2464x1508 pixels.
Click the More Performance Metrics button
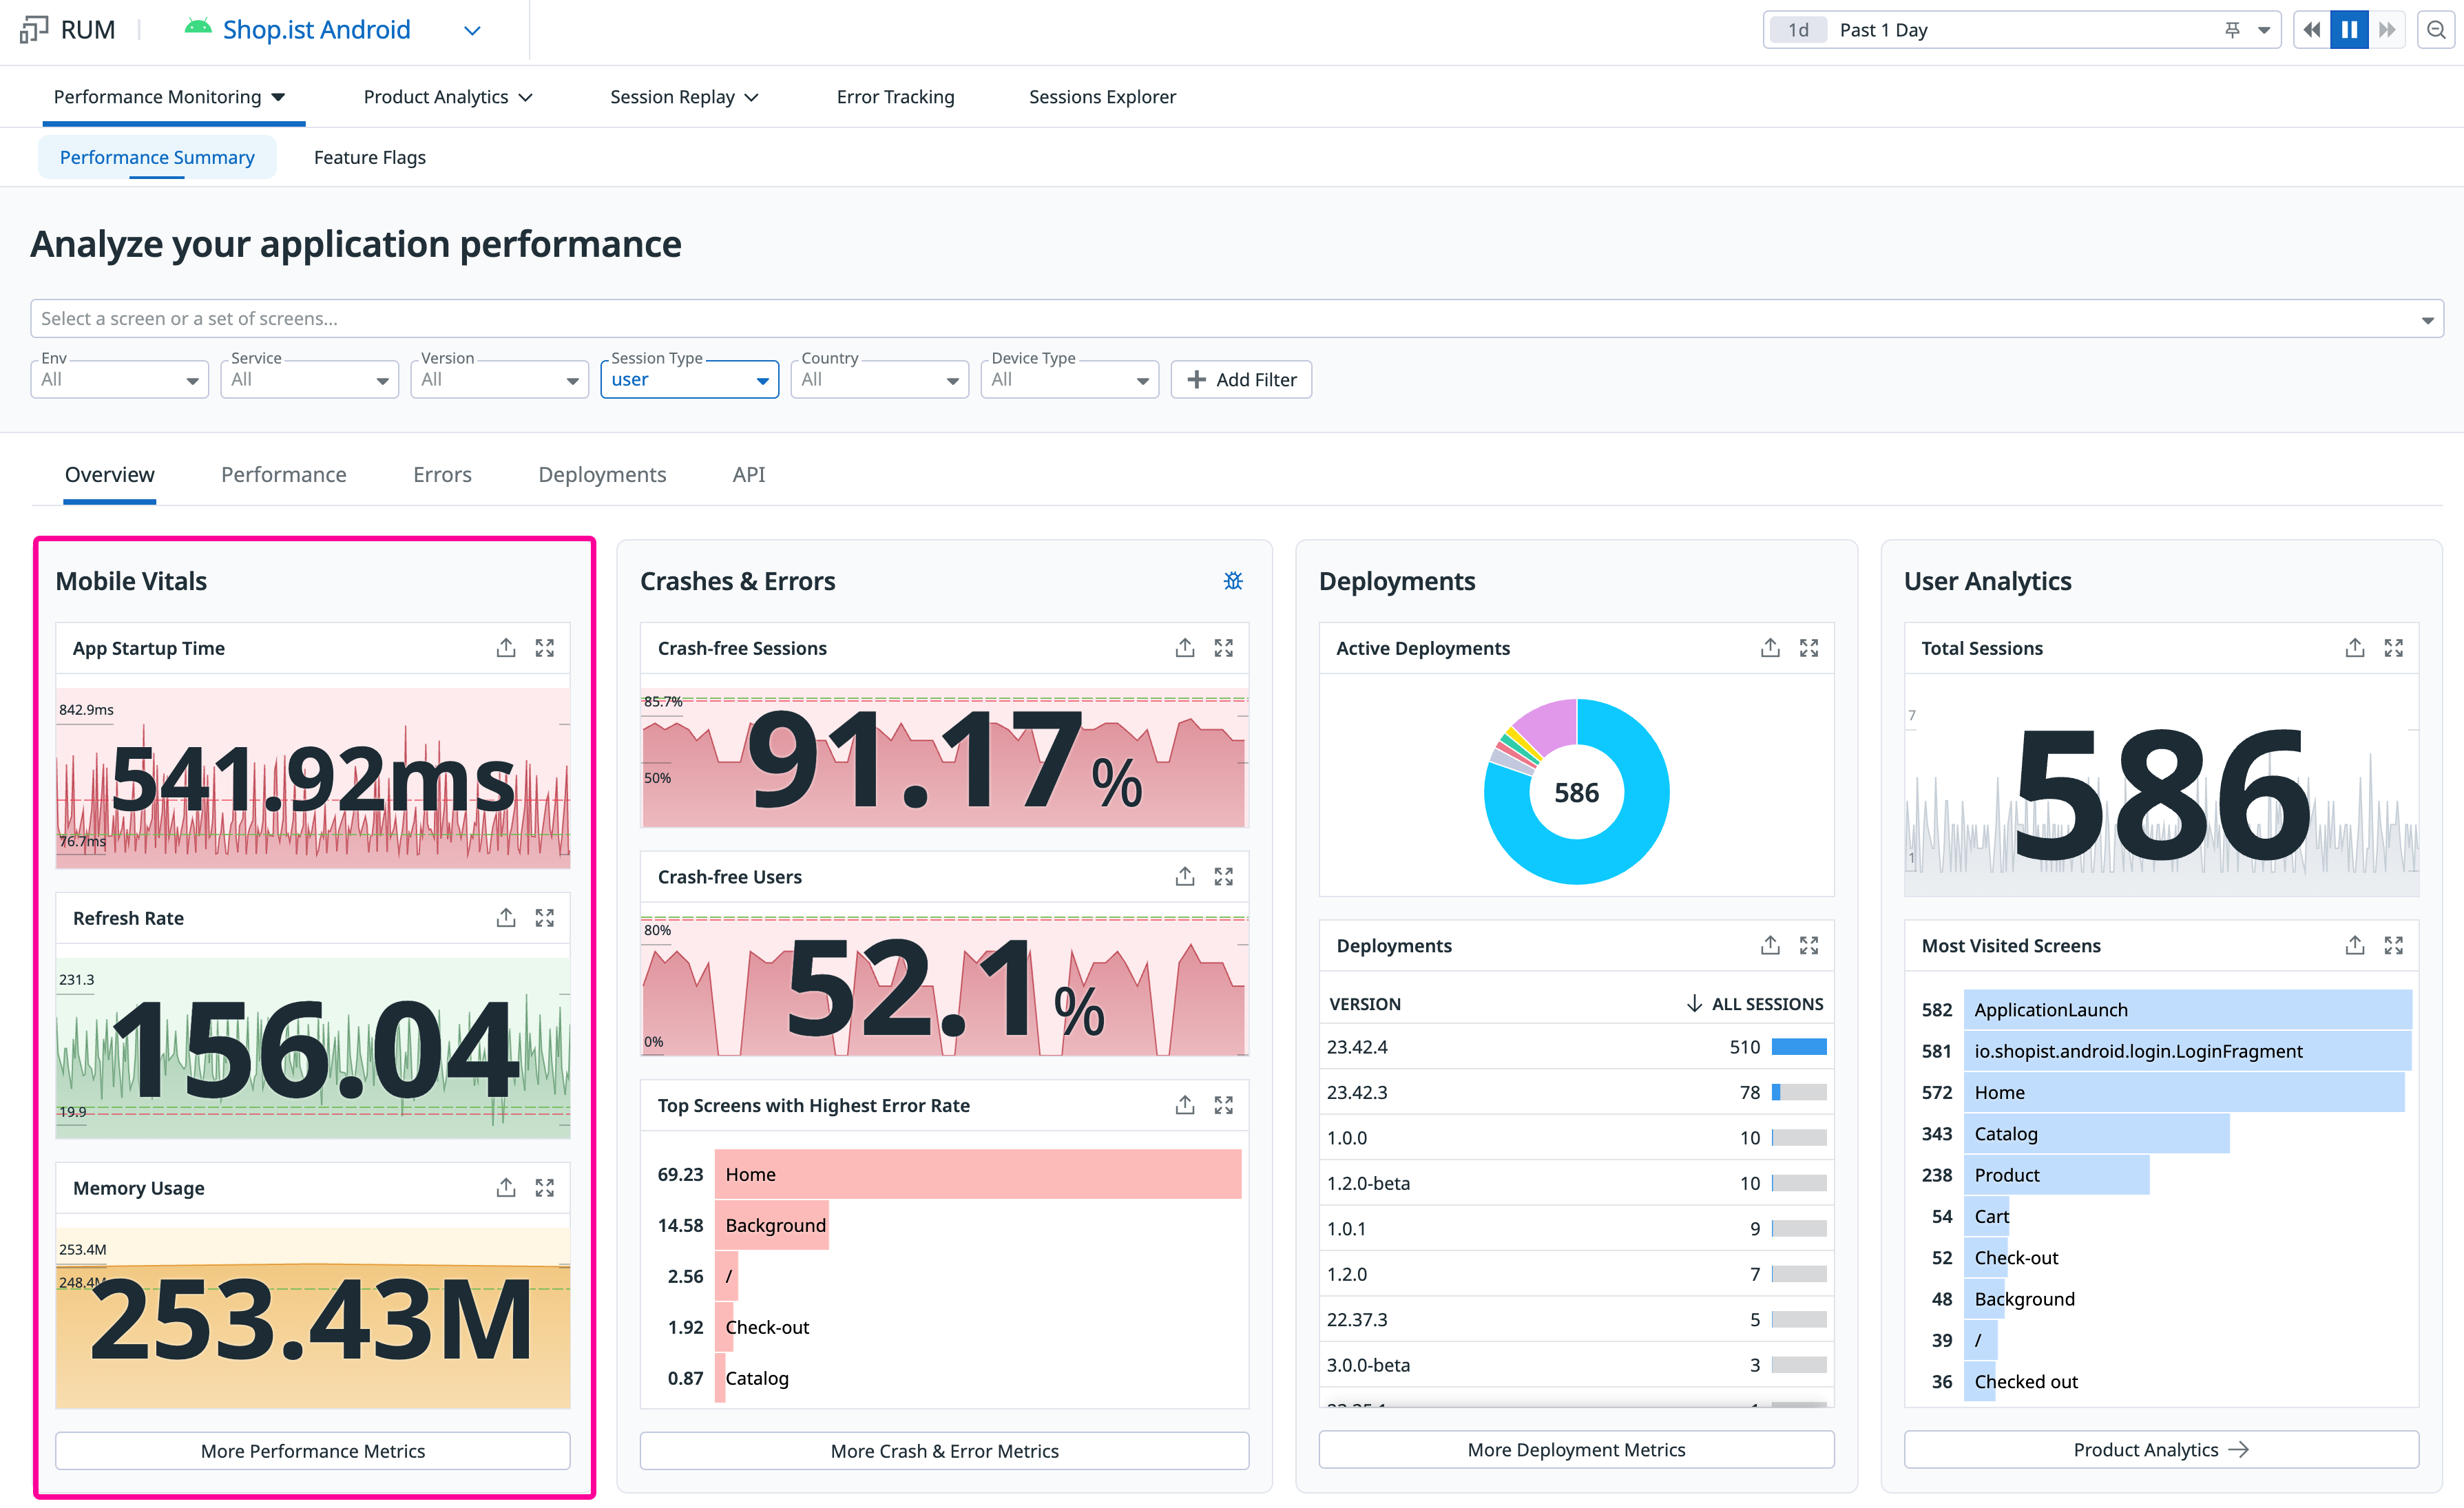313,1450
